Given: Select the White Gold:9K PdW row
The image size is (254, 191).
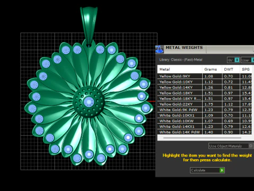Looking at the screenshot, I should click(x=205, y=110).
